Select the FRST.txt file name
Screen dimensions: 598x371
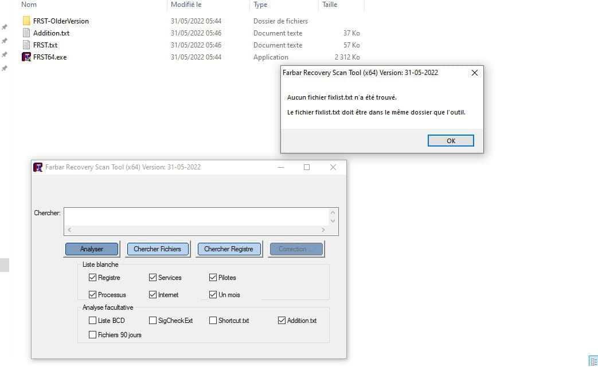45,45
